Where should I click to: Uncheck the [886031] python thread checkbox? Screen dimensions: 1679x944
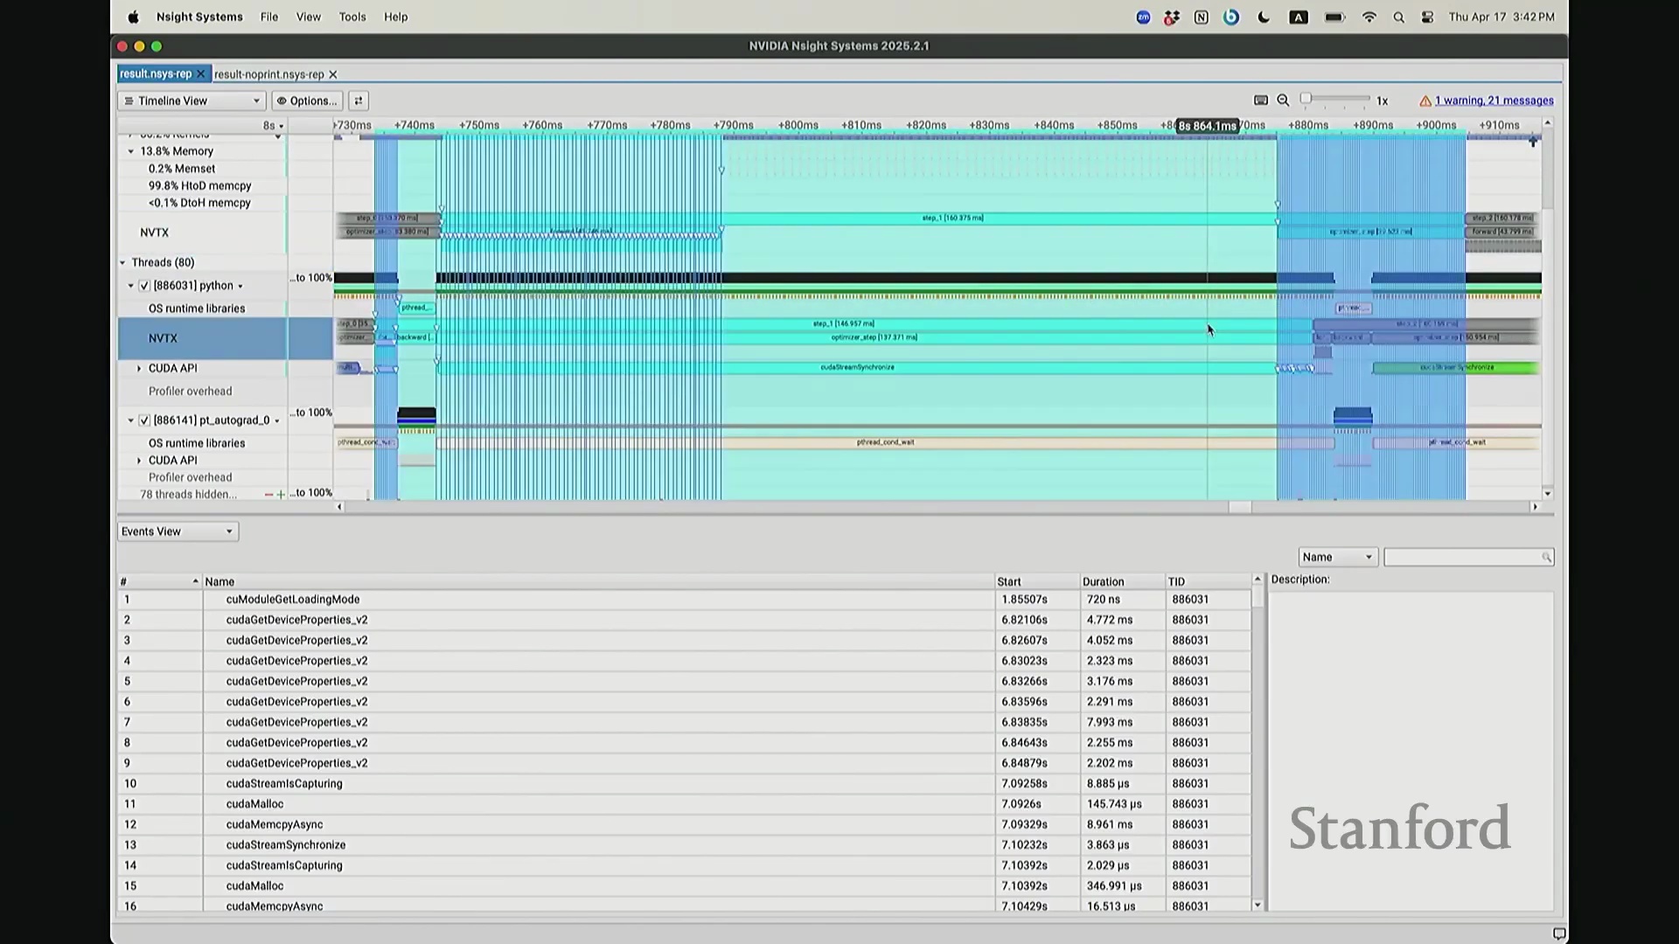tap(144, 286)
